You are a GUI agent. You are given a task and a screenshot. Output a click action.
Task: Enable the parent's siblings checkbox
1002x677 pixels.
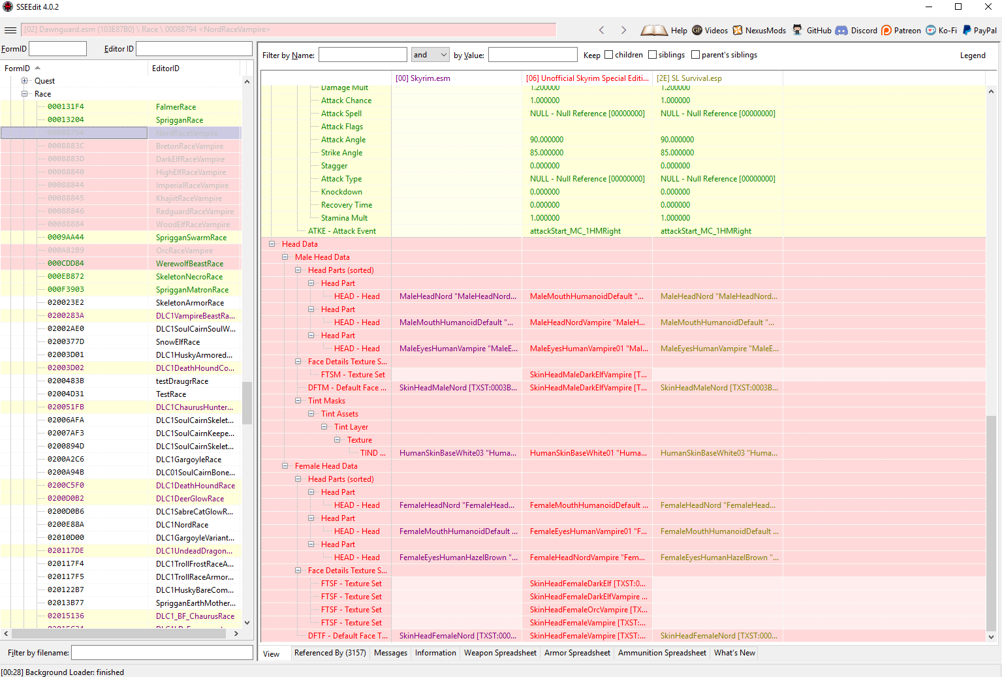695,55
